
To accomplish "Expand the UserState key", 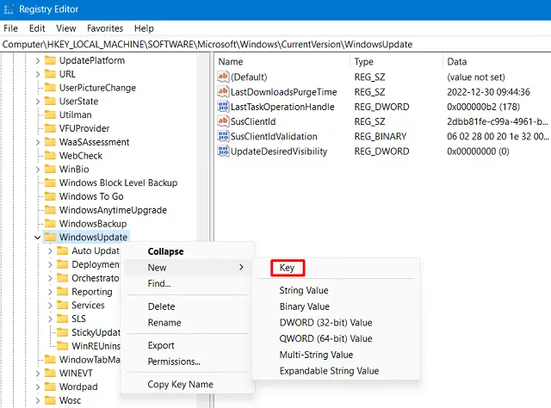I will [38, 102].
